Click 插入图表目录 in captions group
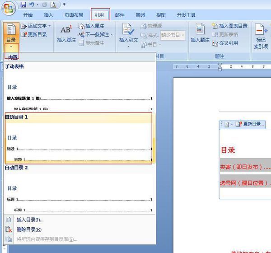Viewport: 271px width, 253px height. coord(230,26)
